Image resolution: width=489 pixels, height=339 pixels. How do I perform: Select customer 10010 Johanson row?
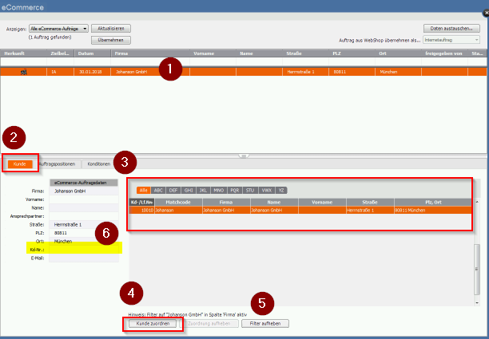[300, 210]
